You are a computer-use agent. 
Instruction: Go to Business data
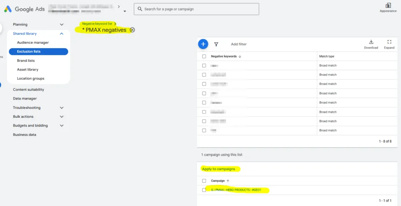click(x=25, y=135)
